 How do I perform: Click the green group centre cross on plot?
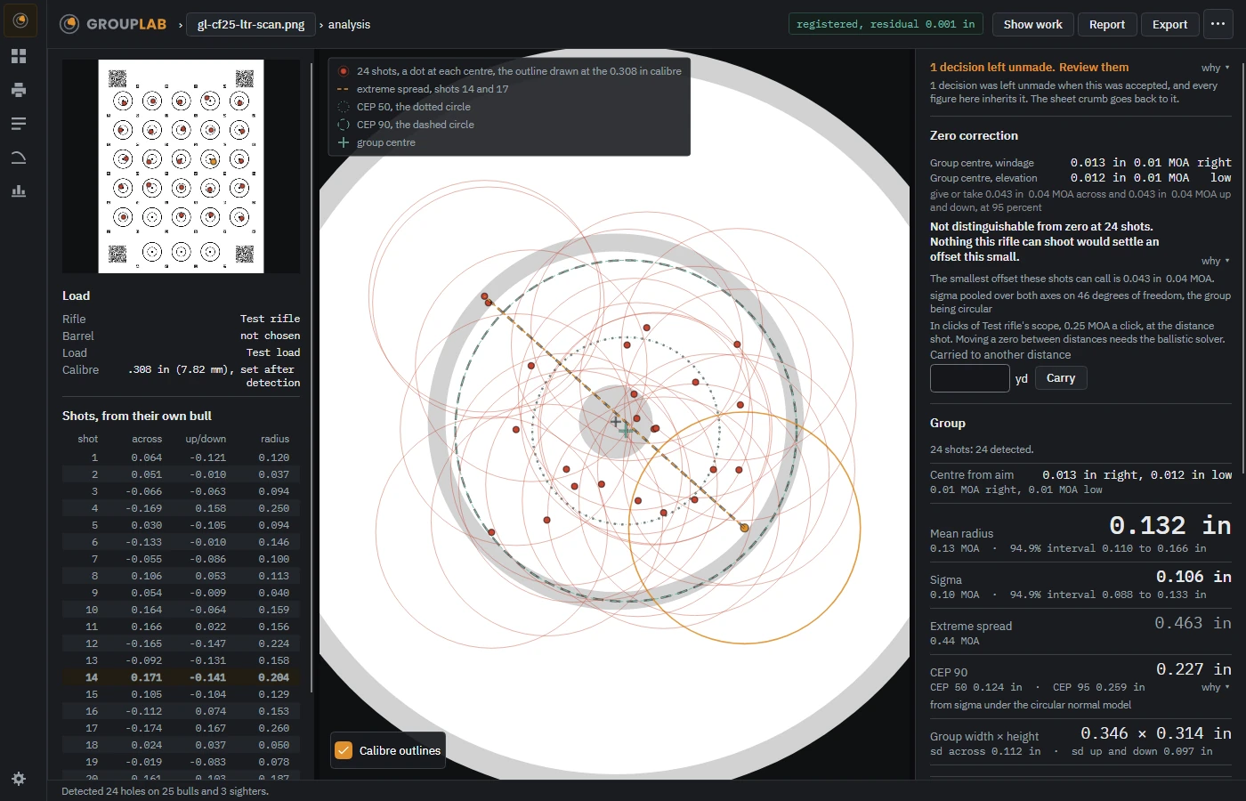[x=626, y=430]
